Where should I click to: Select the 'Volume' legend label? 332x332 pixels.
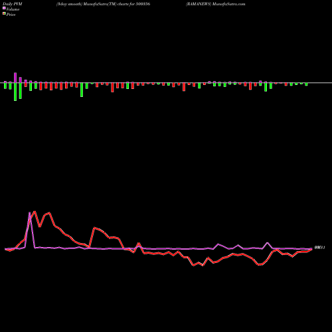point(13,9)
